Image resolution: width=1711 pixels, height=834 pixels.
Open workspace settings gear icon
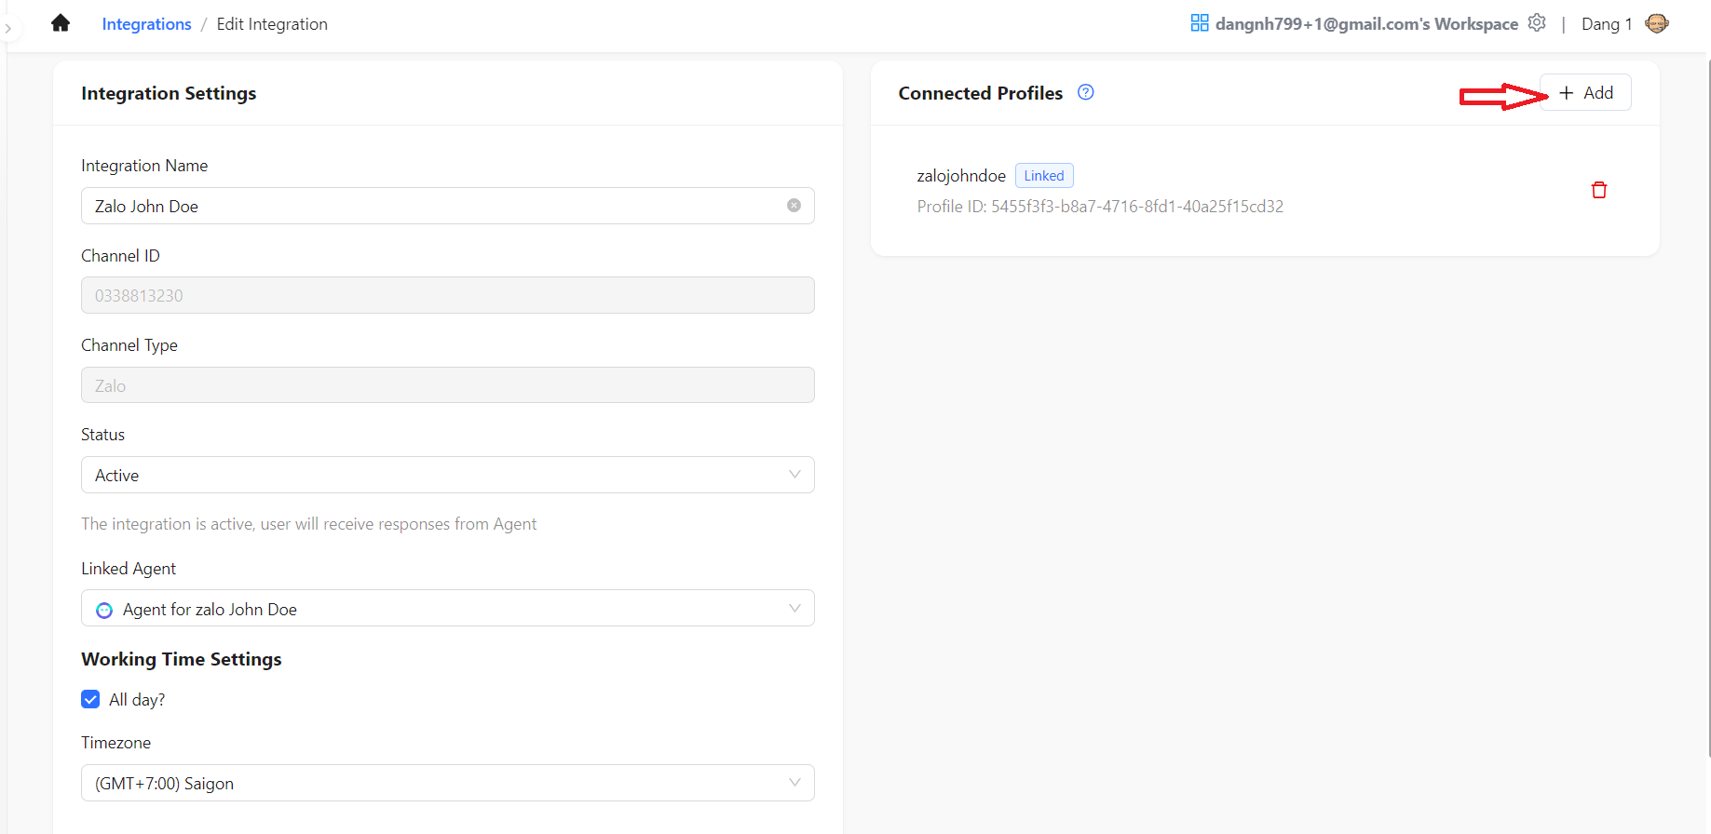1537,23
